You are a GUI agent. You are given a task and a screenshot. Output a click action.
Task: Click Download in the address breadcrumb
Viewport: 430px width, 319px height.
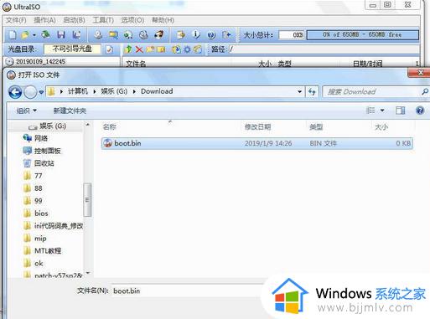pyautogui.click(x=157, y=91)
